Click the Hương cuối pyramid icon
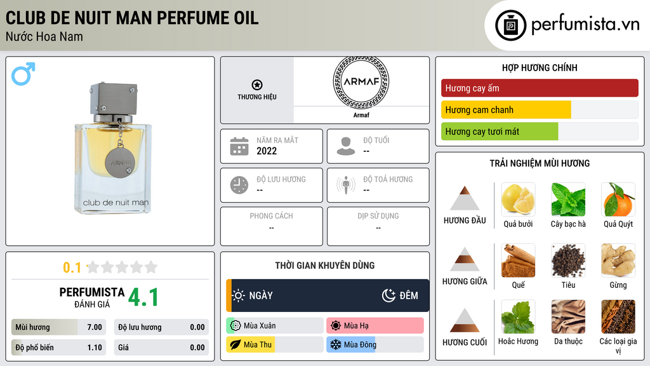The image size is (650, 366). pos(465,321)
